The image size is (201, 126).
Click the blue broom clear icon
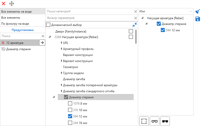click(198, 11)
